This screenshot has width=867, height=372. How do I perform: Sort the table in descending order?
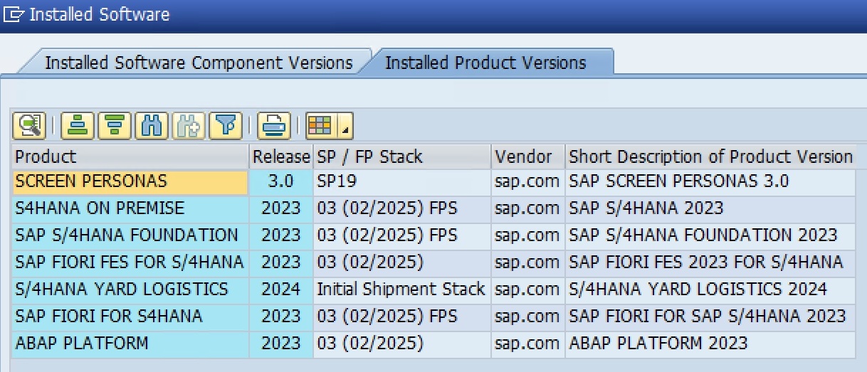(x=115, y=126)
